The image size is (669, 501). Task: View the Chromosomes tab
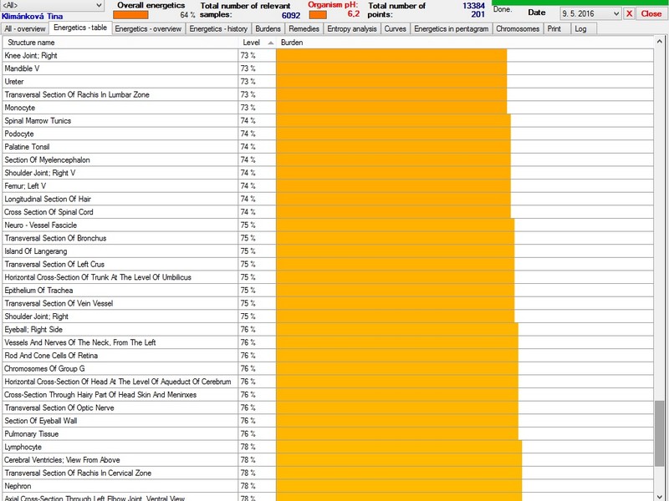click(518, 28)
